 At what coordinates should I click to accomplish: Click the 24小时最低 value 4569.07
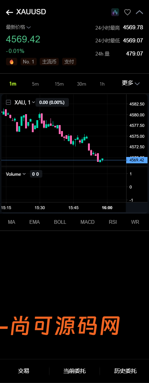[133, 41]
